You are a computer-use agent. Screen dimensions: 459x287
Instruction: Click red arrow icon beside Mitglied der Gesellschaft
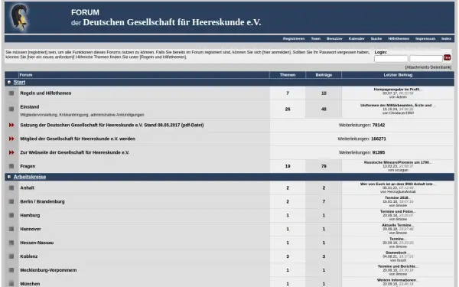(11, 139)
